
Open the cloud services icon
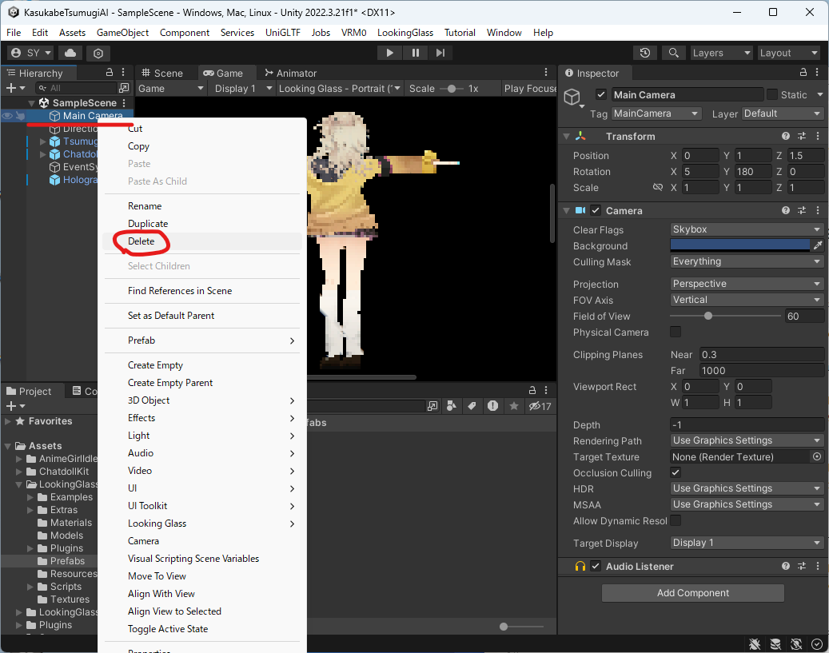70,53
